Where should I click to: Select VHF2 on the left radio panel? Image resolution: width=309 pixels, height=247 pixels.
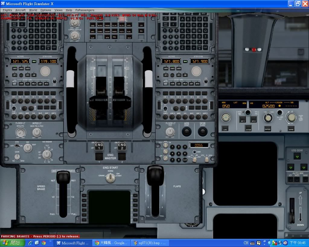pyautogui.click(x=21, y=68)
